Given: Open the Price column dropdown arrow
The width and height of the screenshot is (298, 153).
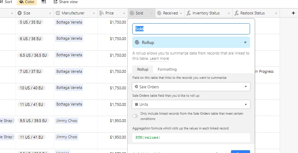Looking at the screenshot, I should tap(124, 13).
